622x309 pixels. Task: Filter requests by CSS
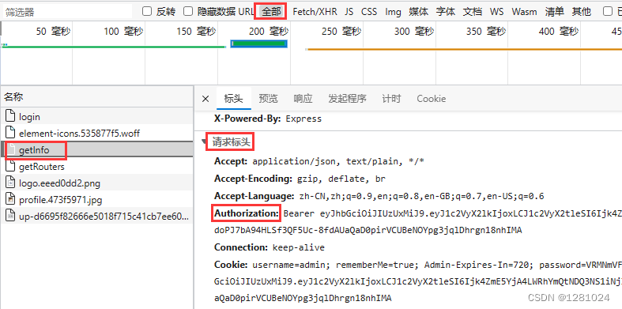tap(369, 12)
